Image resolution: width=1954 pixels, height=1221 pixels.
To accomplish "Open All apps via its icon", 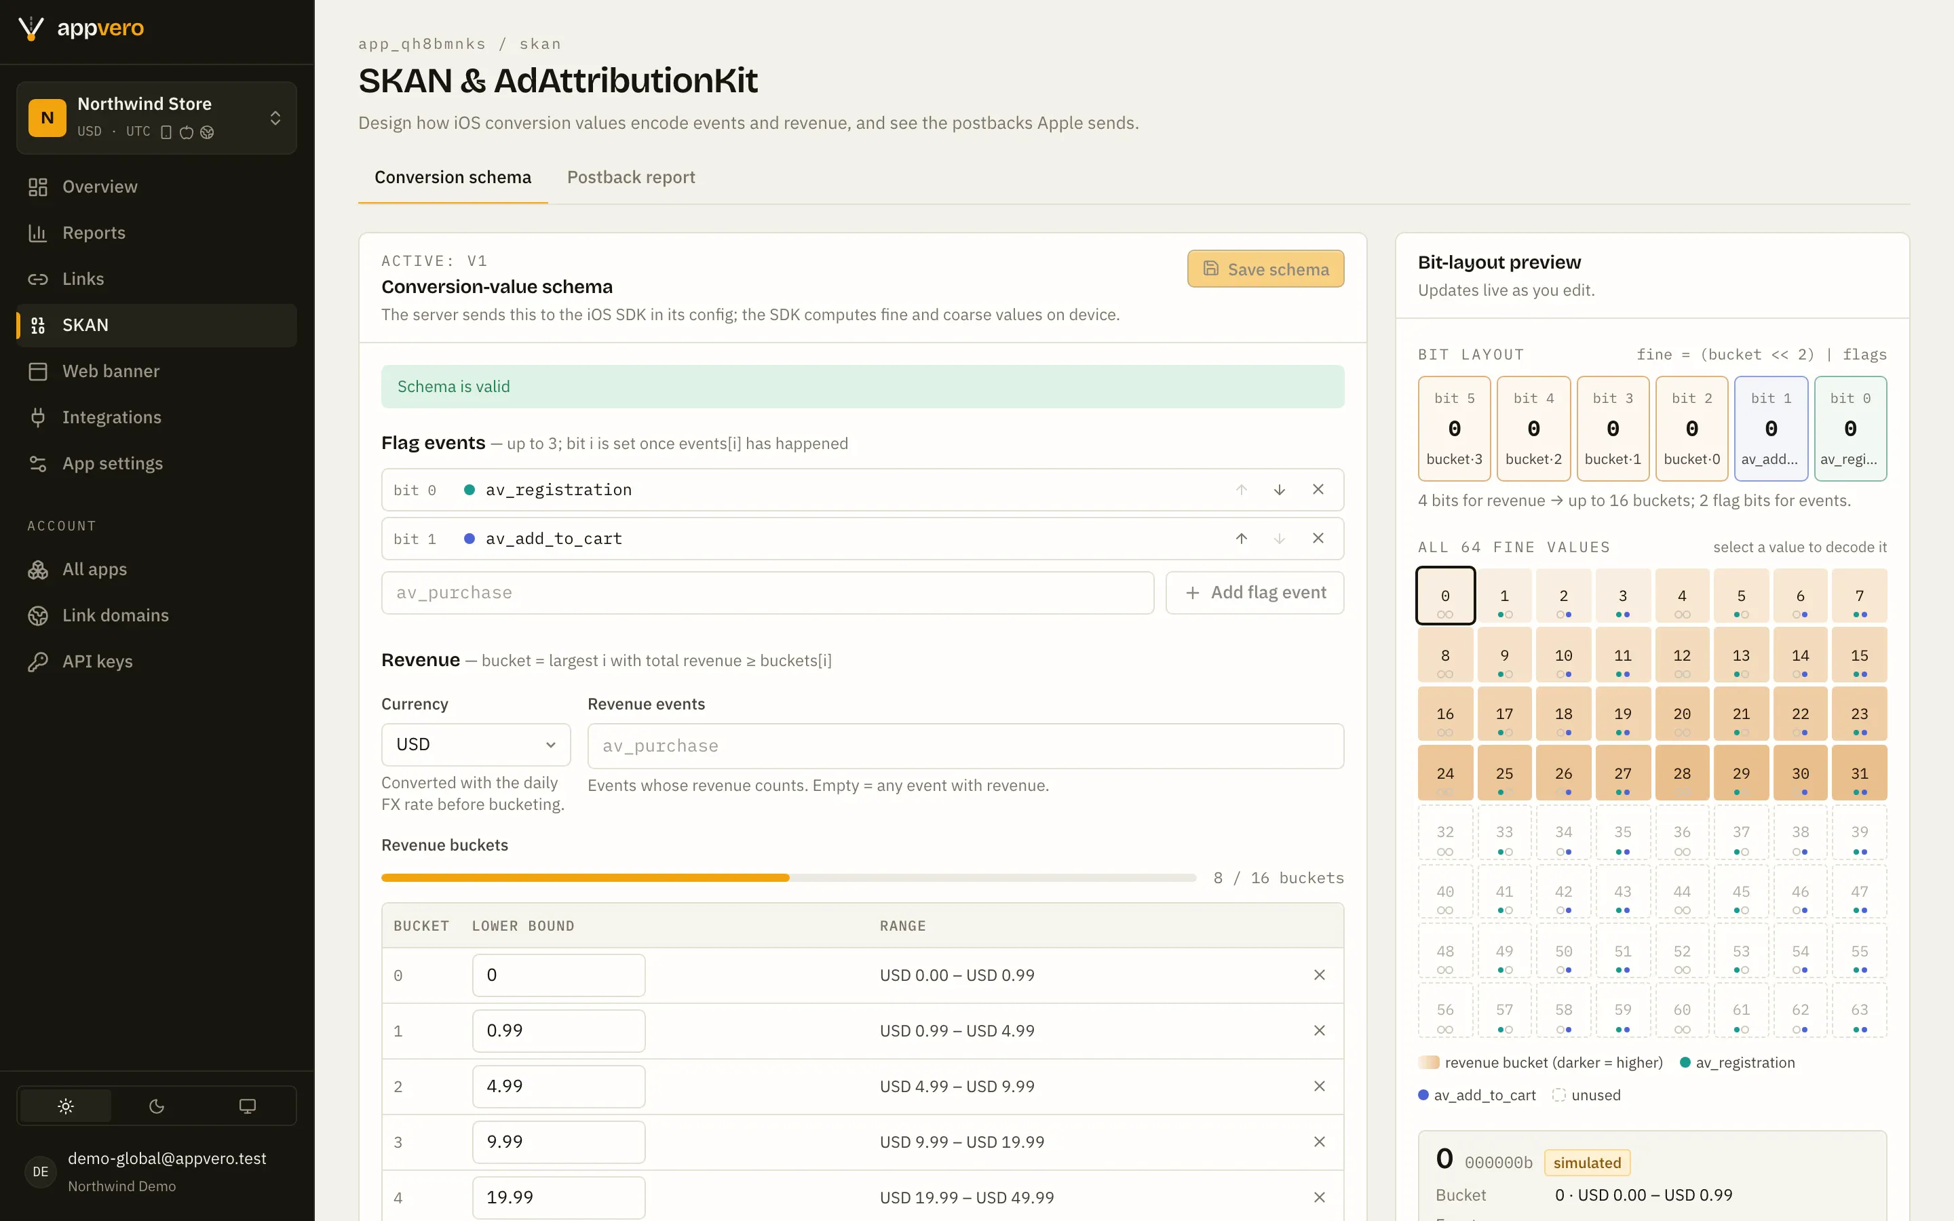I will (38, 569).
